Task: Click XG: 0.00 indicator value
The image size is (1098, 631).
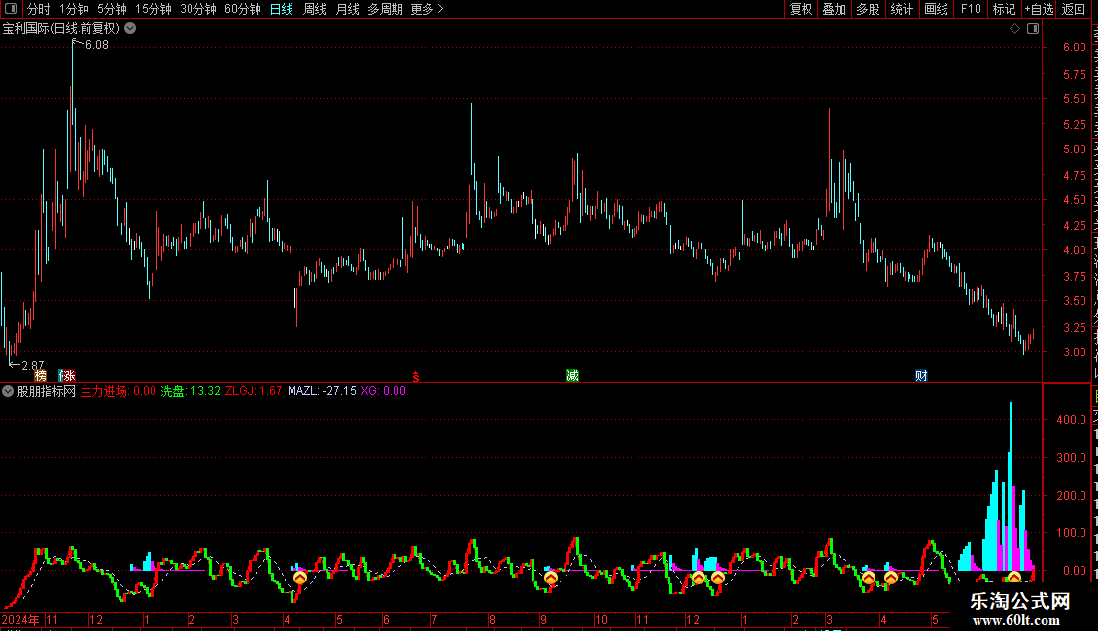Action: point(384,391)
